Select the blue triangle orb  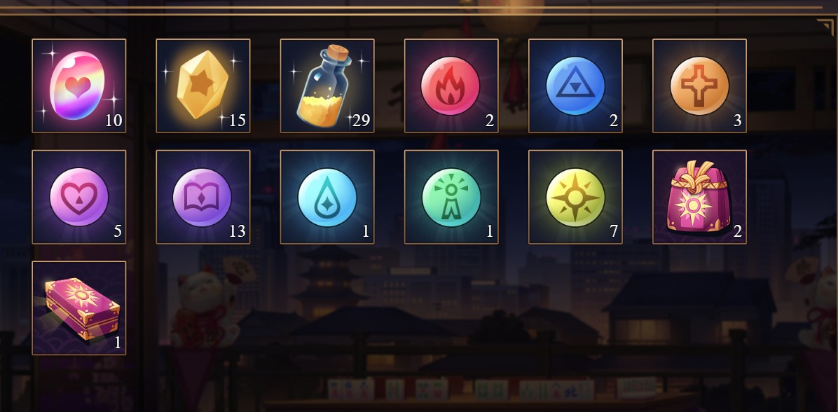[x=575, y=85]
